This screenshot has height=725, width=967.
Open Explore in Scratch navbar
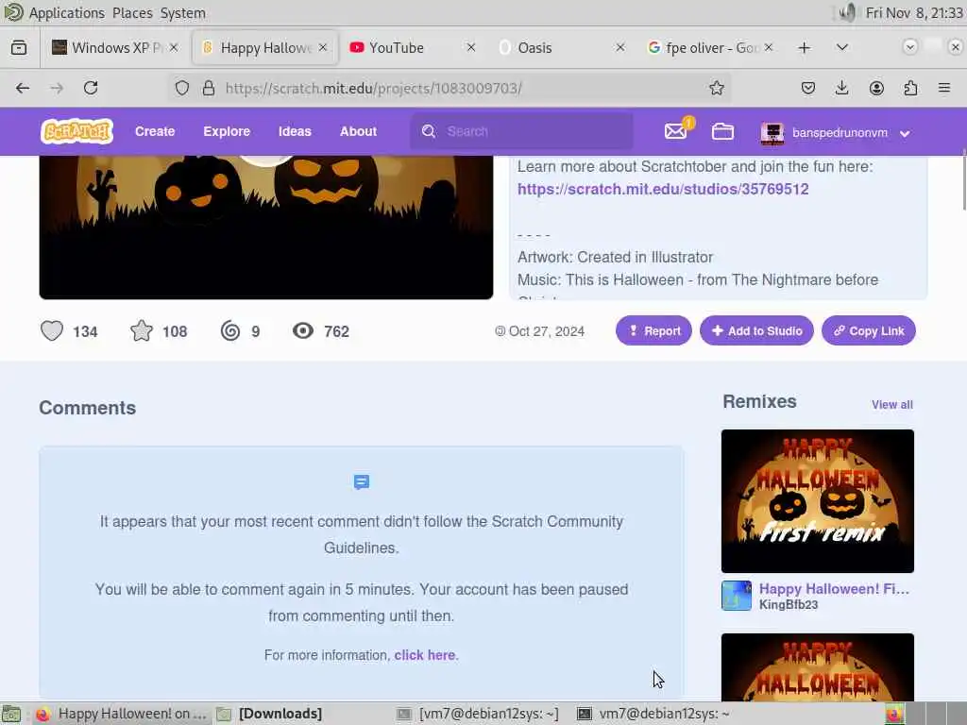[x=227, y=131]
